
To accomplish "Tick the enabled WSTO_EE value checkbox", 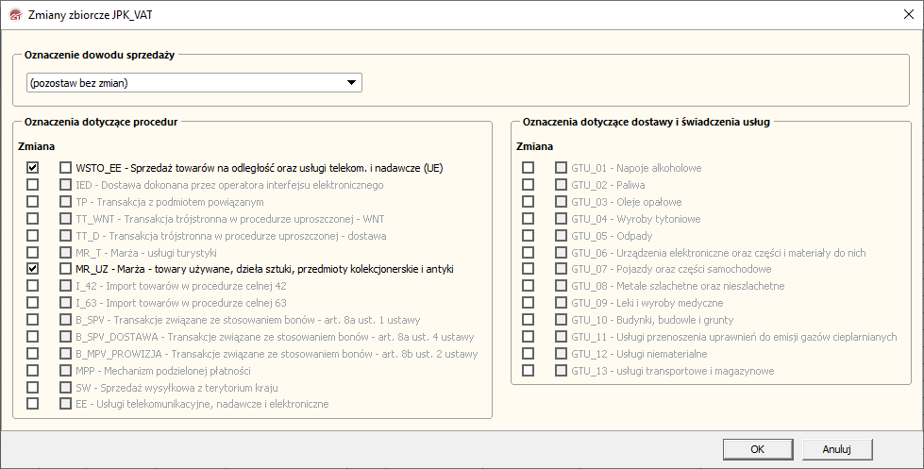I will (65, 167).
